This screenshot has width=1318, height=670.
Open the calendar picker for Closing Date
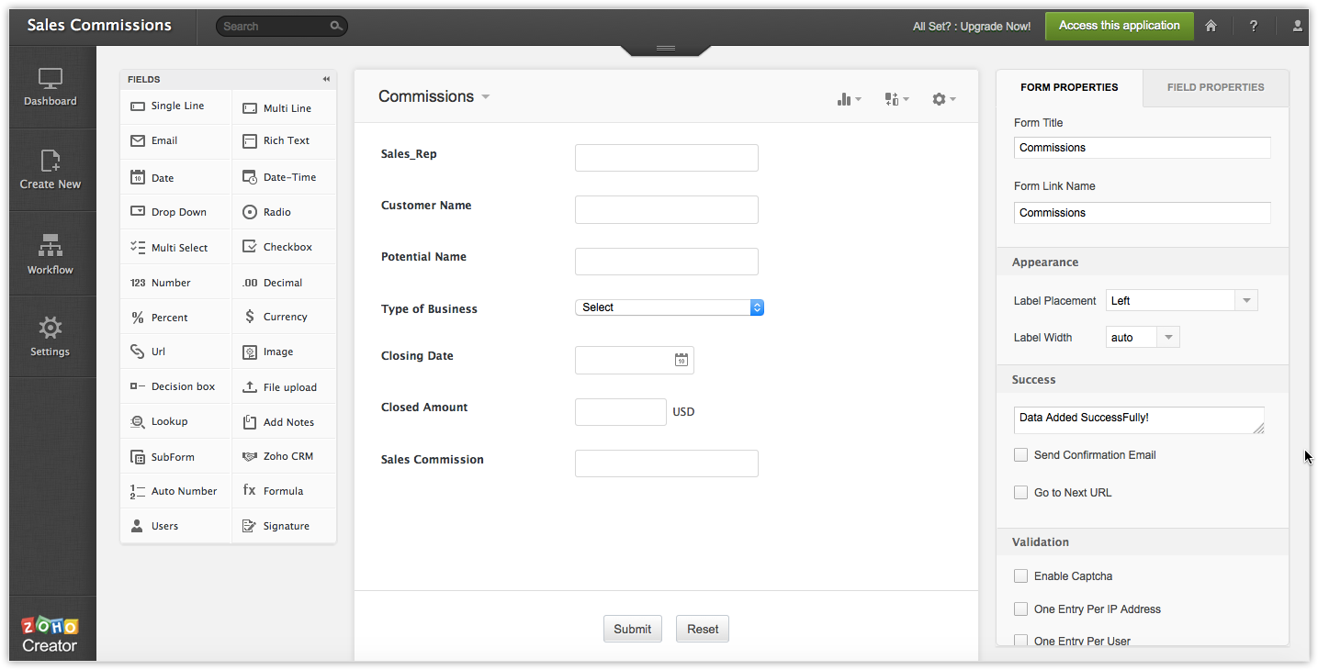coord(682,360)
